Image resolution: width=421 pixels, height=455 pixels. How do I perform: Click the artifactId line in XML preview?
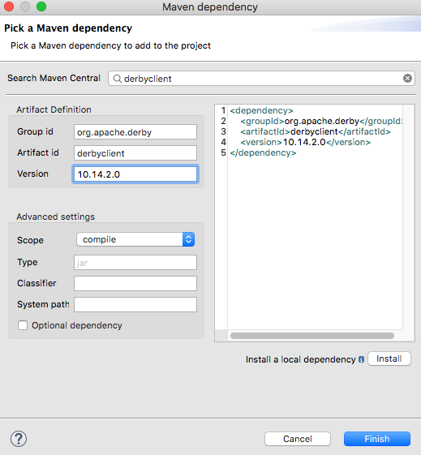(316, 131)
